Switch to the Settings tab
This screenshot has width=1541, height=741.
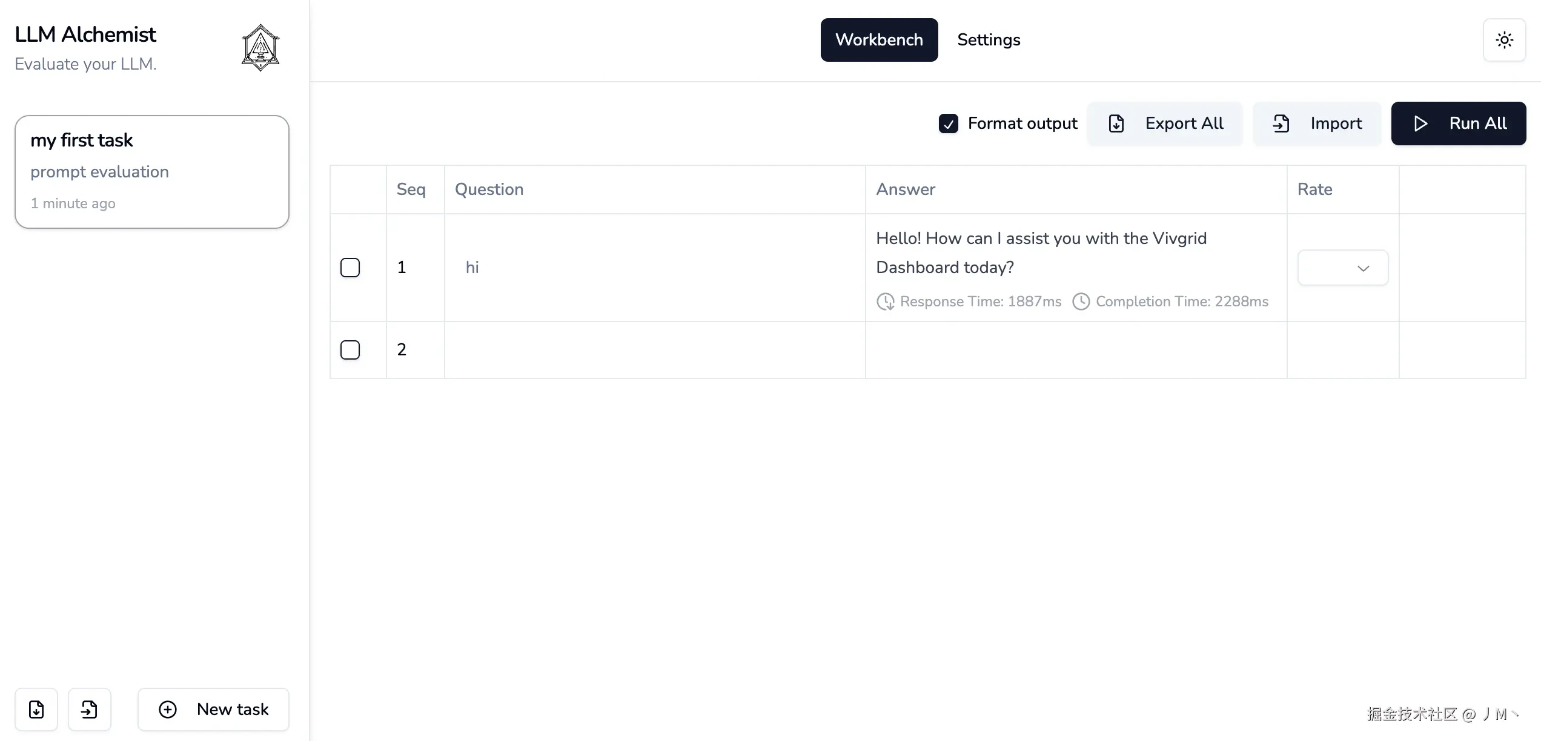point(989,40)
